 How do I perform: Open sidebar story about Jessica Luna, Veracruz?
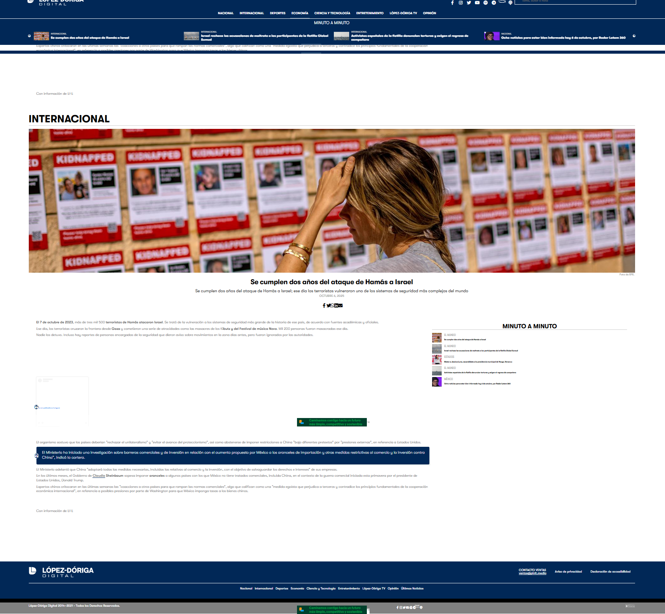478,362
